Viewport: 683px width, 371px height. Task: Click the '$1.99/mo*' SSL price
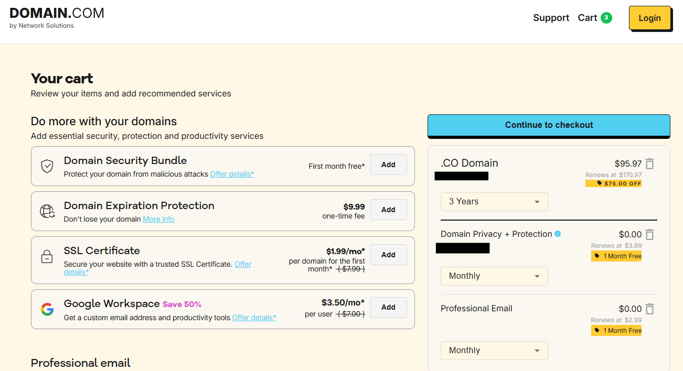click(x=346, y=252)
